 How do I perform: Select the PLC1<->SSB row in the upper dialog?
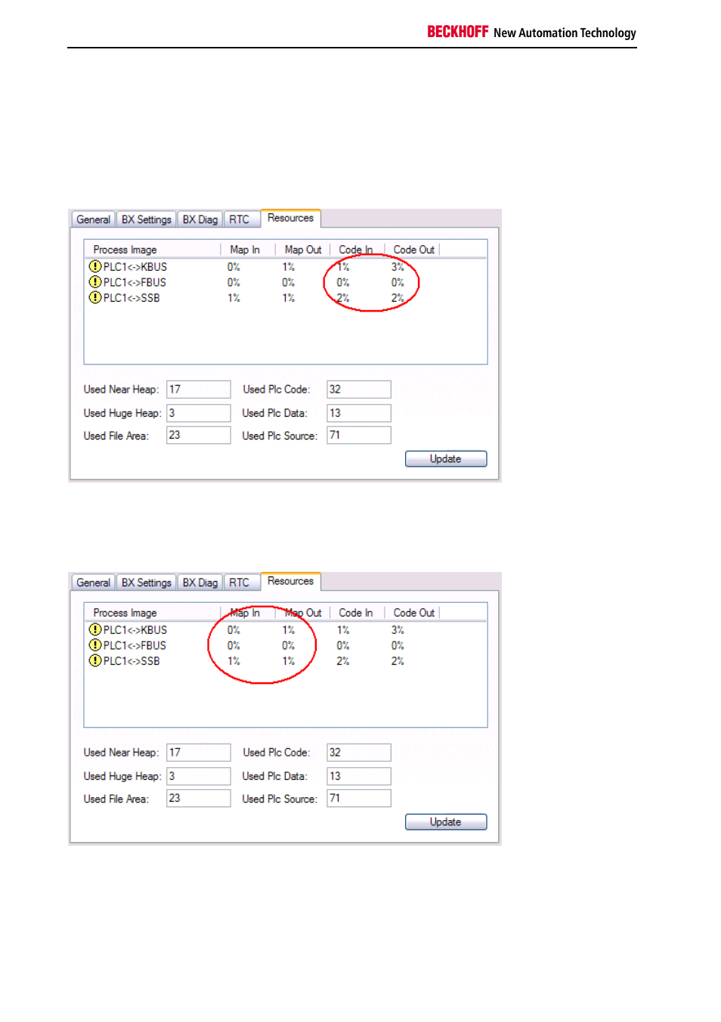286,298
